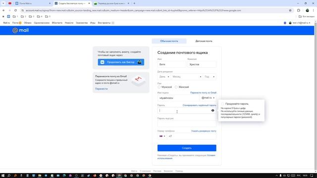Viewport: 317px width, 178px height.
Task: Open bookmark folder 1
Action: pyautogui.click(x=15, y=16)
